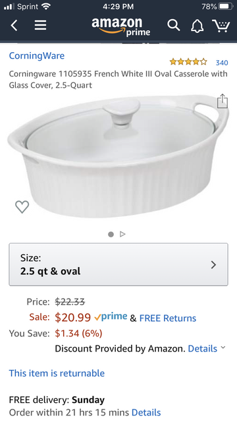Open the shopping cart
Screen dimensions: 237x422
point(221,26)
